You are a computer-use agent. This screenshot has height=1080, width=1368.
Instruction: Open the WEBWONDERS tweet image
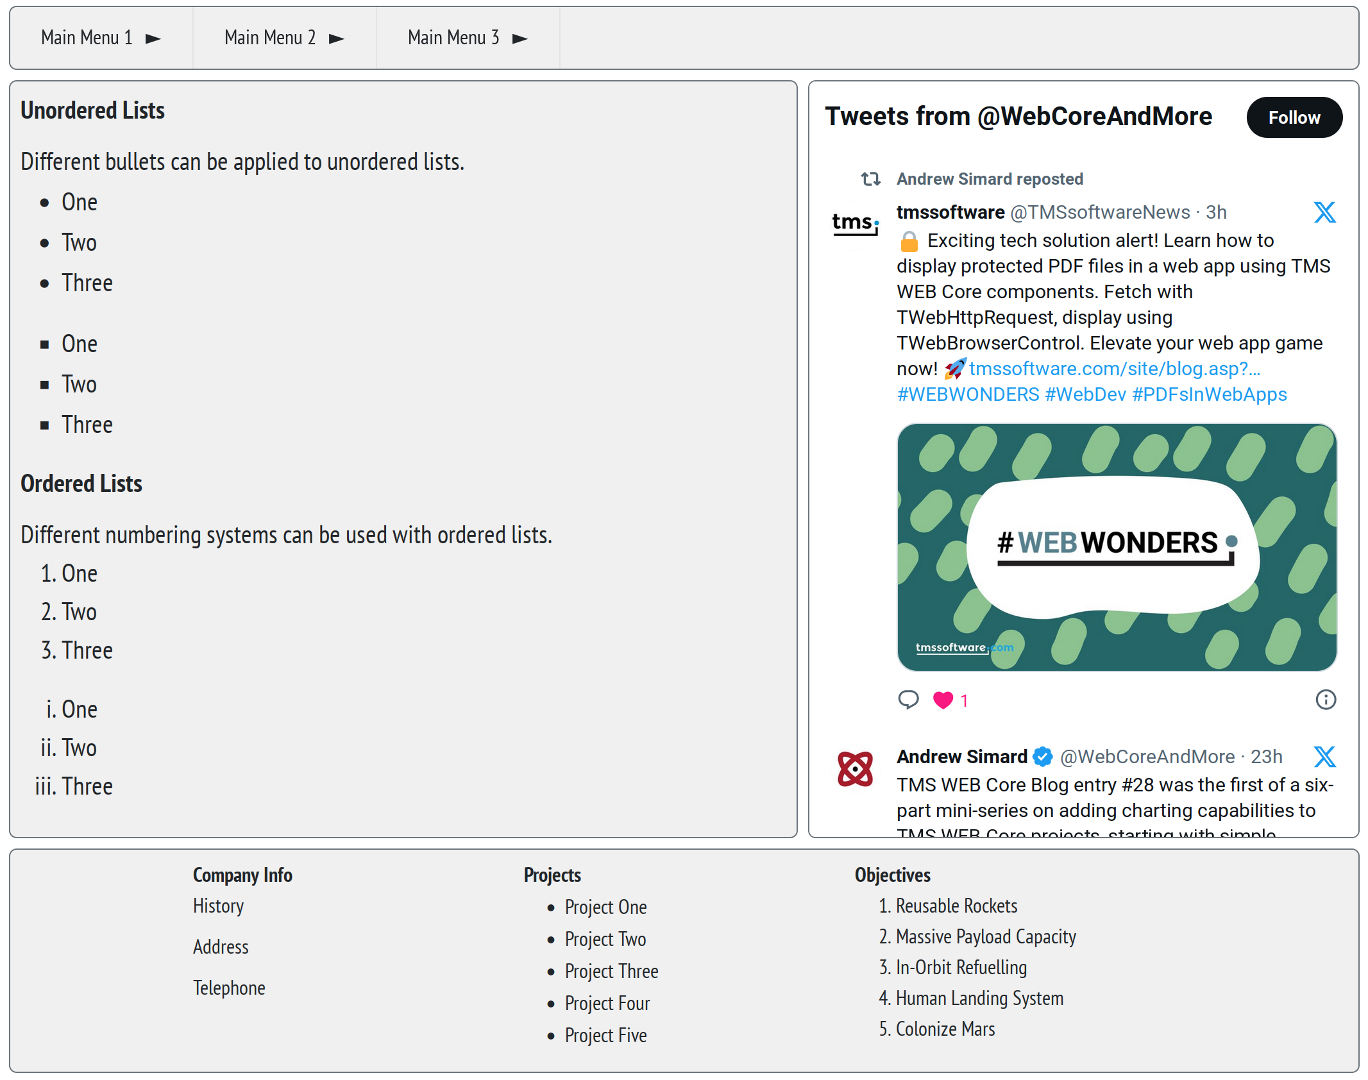coord(1117,547)
